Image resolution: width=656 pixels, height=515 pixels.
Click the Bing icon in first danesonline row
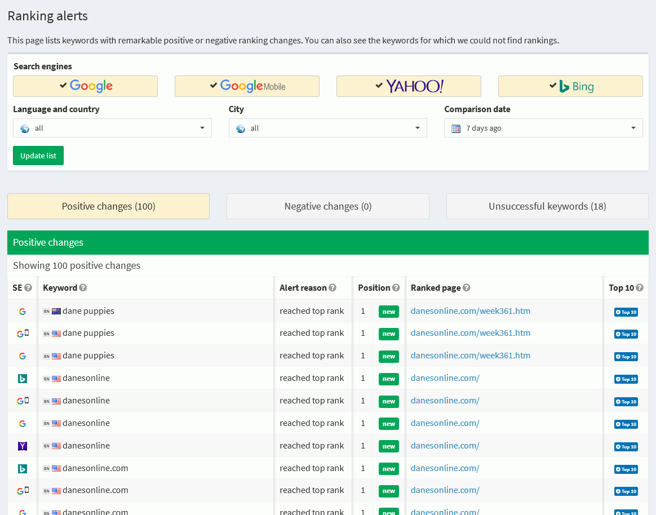(x=23, y=379)
